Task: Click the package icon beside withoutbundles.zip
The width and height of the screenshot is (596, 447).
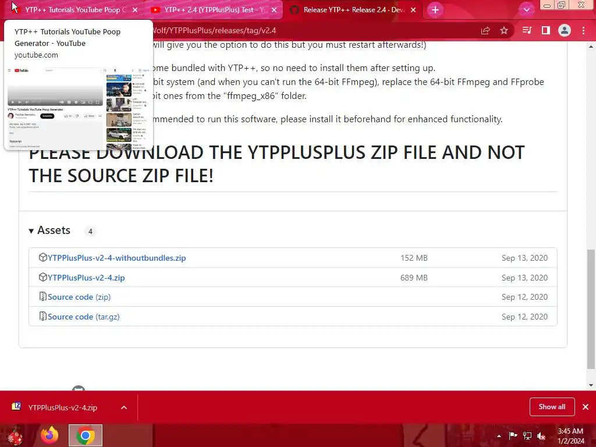Action: [x=42, y=257]
